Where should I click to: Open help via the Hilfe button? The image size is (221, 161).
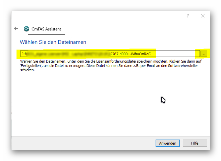[195, 143]
